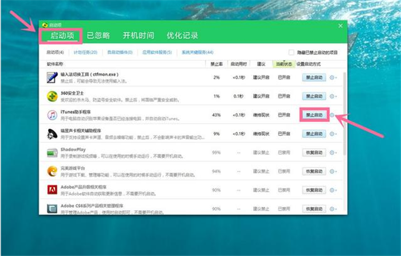
Task: Select the 系统关键服务(44) sub-tab
Action: click(x=198, y=52)
